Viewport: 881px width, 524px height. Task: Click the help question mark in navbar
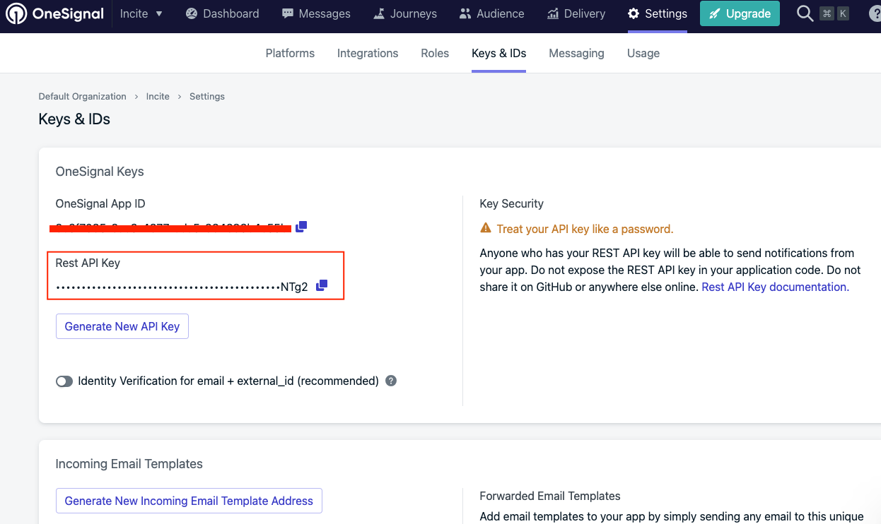[x=874, y=13]
